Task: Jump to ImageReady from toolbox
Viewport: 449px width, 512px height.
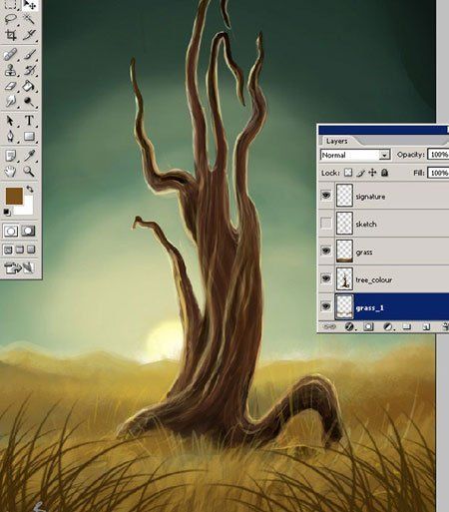Action: [19, 267]
